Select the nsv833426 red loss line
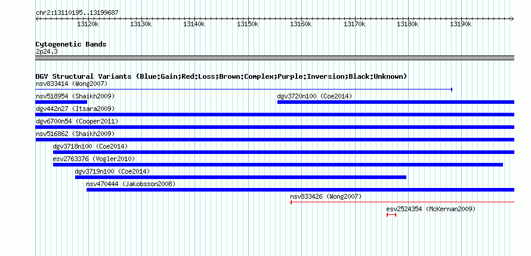This screenshot has width=531, height=256. [x=402, y=202]
